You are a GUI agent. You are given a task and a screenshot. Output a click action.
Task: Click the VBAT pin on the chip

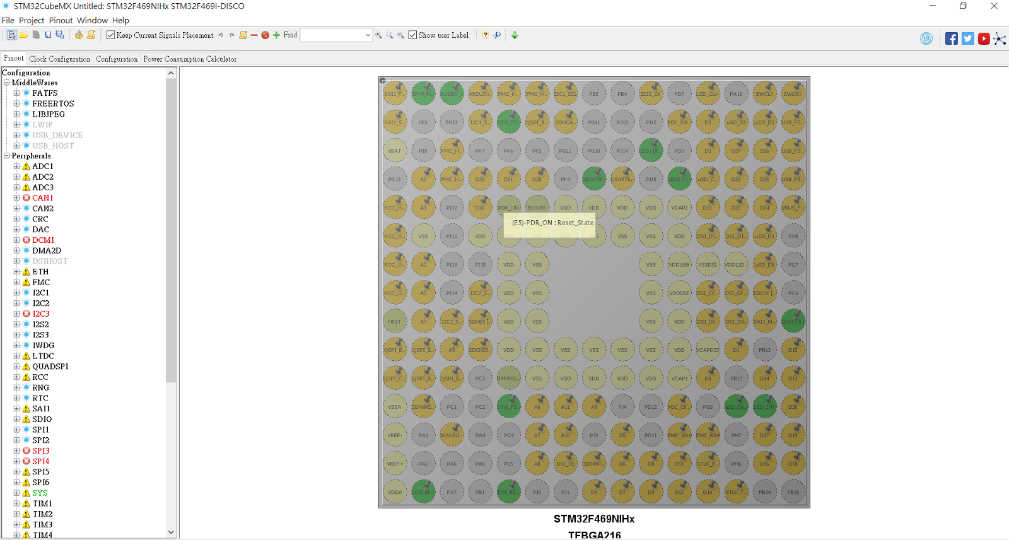395,151
